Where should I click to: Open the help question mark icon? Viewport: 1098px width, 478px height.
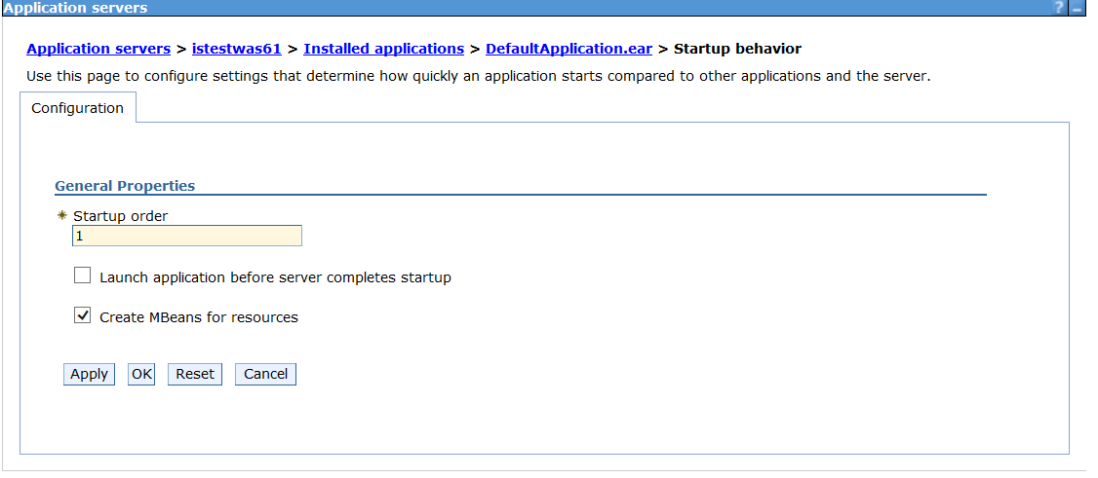pos(1059,9)
